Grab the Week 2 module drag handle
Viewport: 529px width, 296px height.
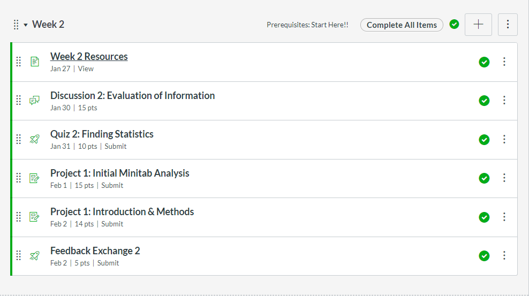16,25
